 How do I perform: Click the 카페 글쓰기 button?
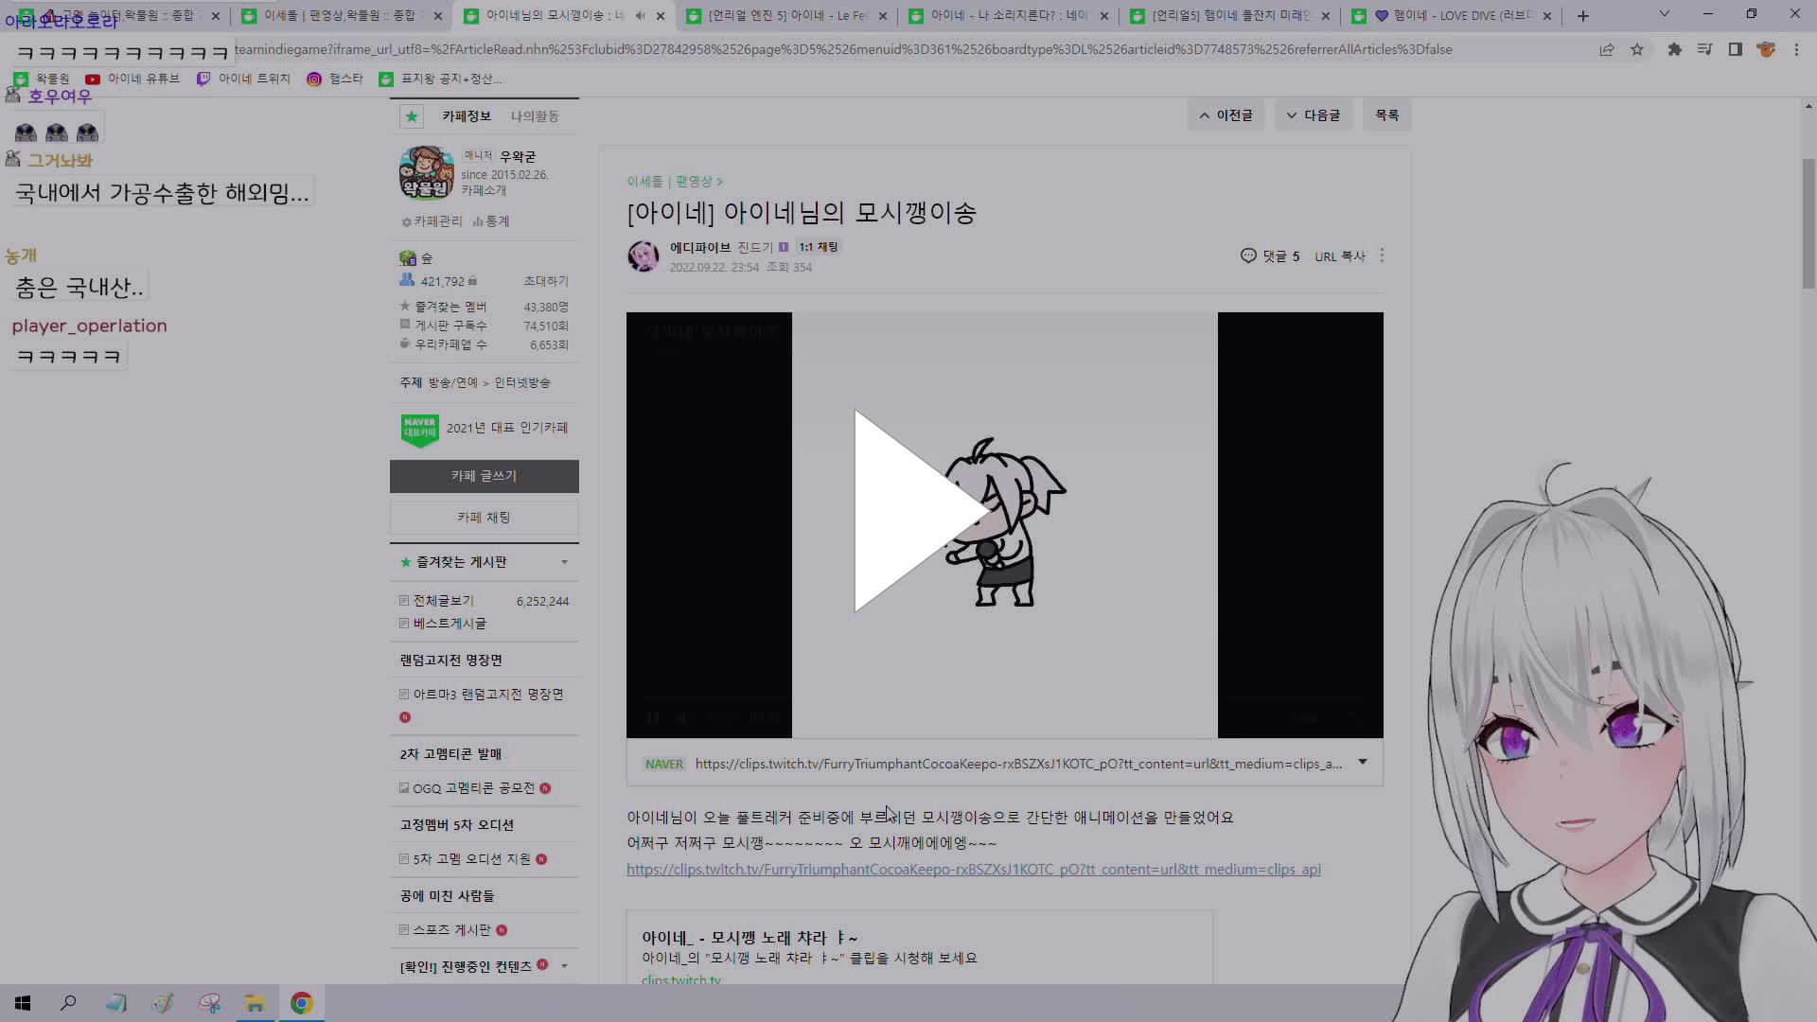484,476
